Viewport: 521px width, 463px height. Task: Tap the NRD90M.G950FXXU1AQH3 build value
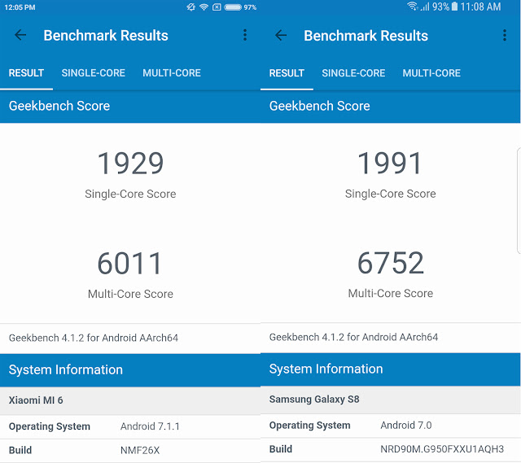442,449
